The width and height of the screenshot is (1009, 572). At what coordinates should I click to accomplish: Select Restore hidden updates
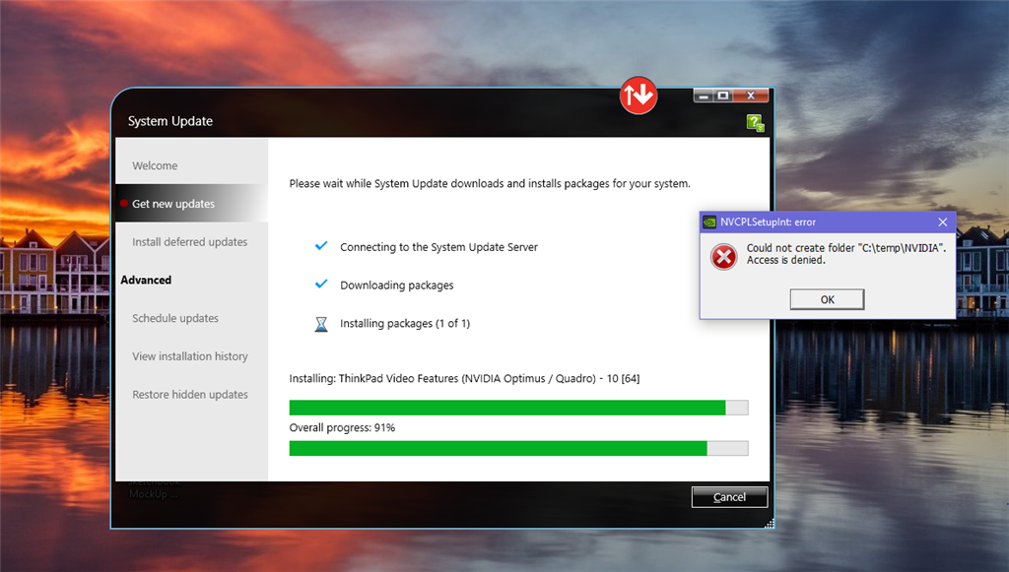[x=190, y=395]
